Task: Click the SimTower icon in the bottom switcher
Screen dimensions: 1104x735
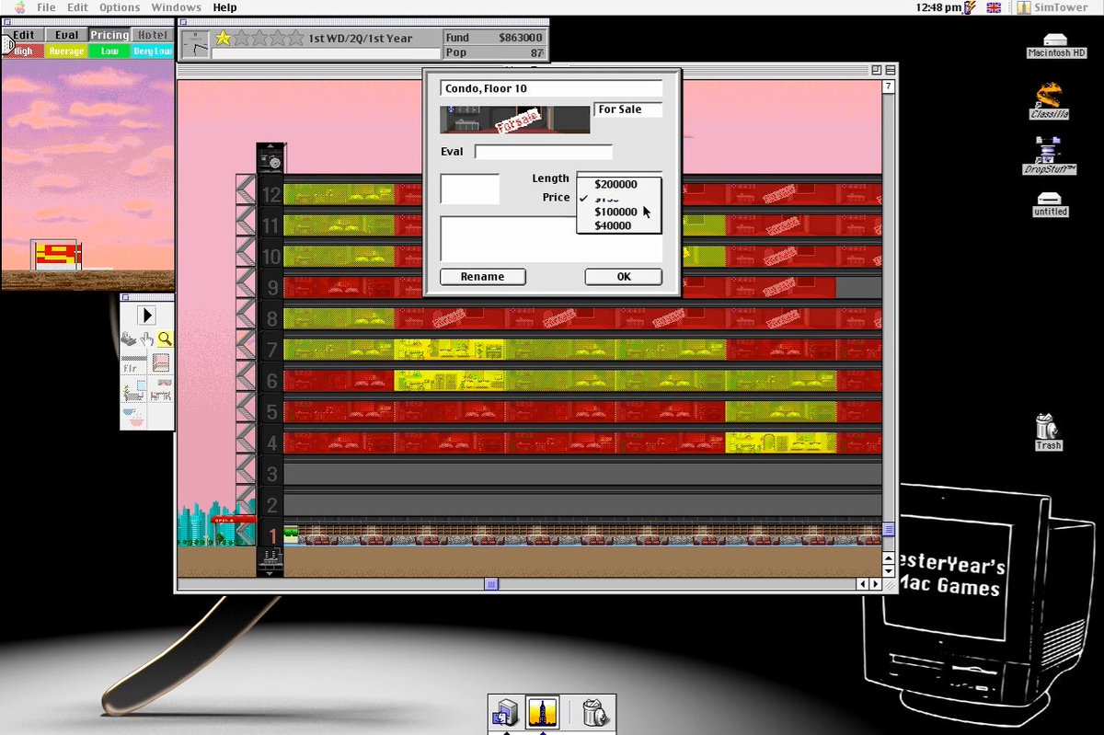Action: click(542, 713)
